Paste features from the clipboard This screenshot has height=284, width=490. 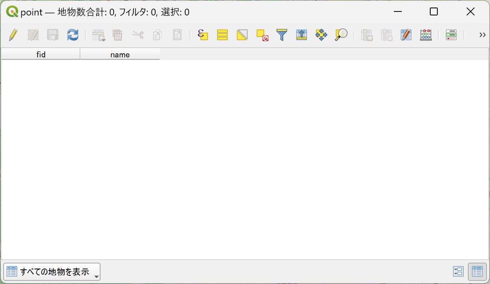(177, 35)
